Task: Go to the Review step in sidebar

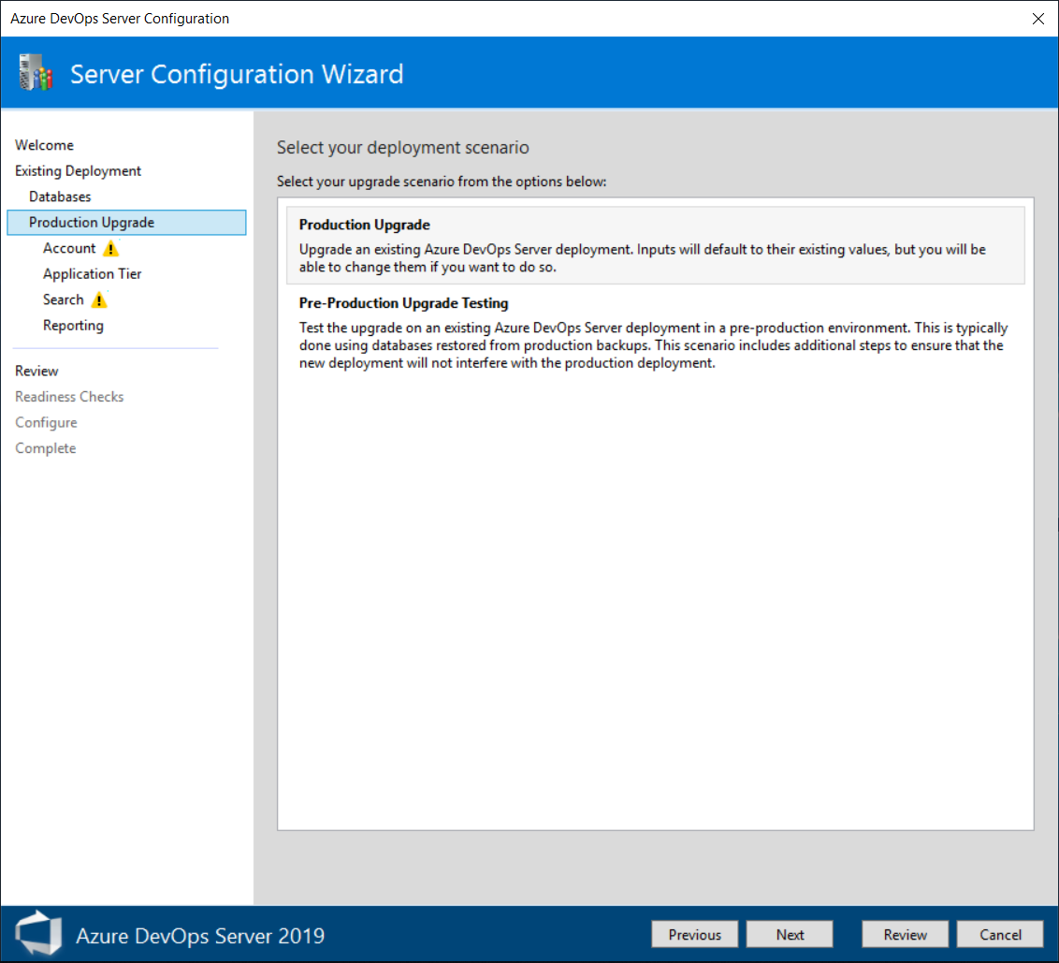Action: [x=37, y=371]
